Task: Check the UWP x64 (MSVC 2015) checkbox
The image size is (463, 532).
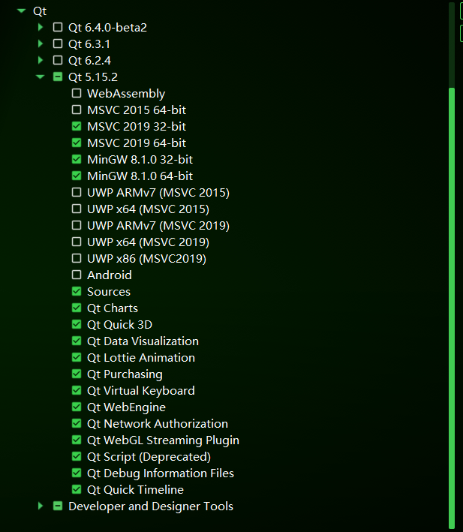Action: (77, 209)
